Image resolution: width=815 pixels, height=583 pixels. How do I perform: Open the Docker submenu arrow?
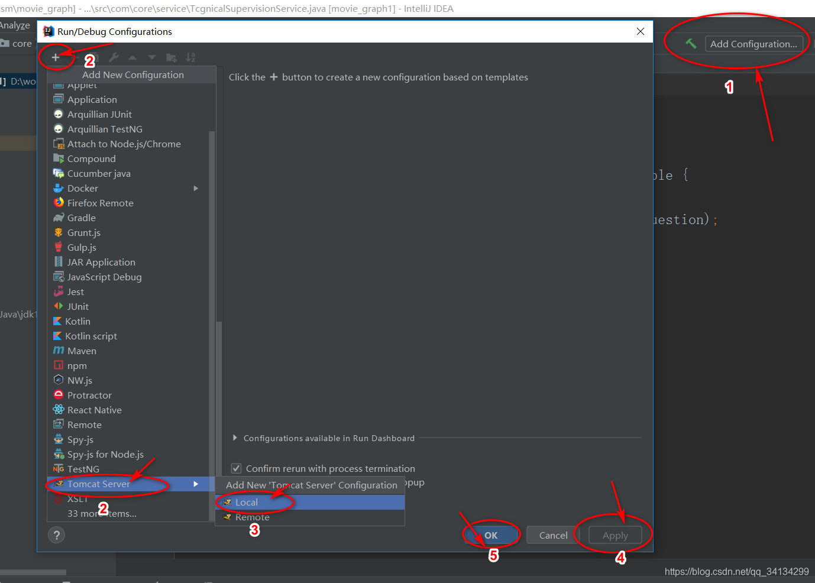196,188
